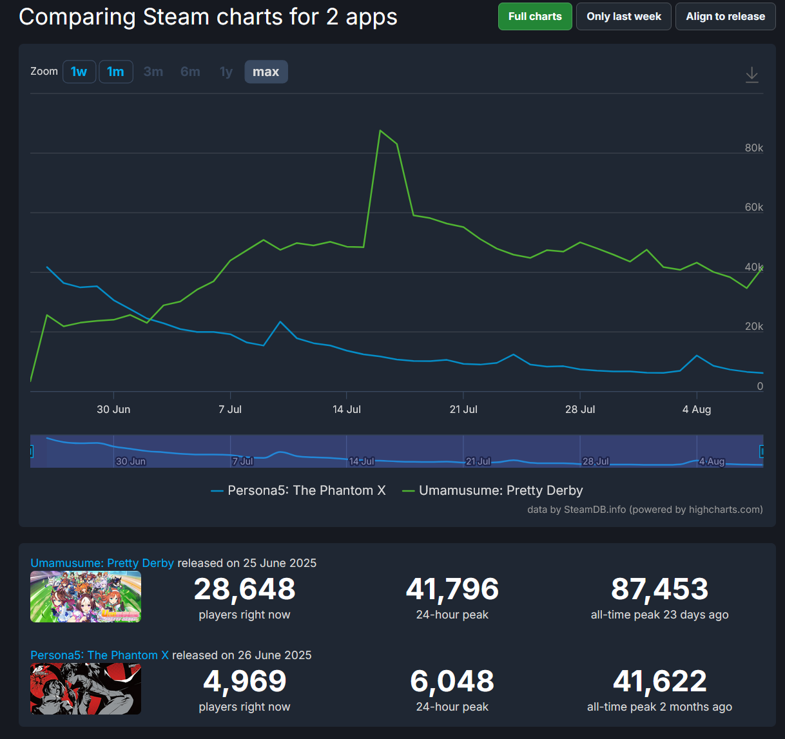Open Umamusume: Pretty Derby app link
The width and height of the screenshot is (785, 739).
click(102, 563)
